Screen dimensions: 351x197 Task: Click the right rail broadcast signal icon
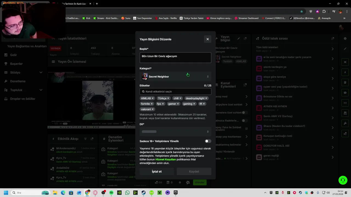point(345,103)
